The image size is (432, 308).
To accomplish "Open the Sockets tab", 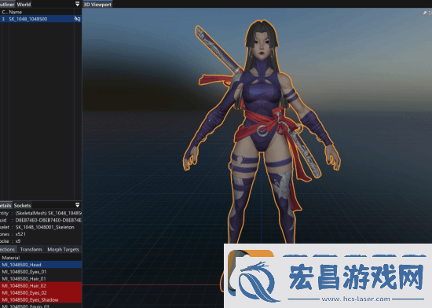I will click(22, 205).
